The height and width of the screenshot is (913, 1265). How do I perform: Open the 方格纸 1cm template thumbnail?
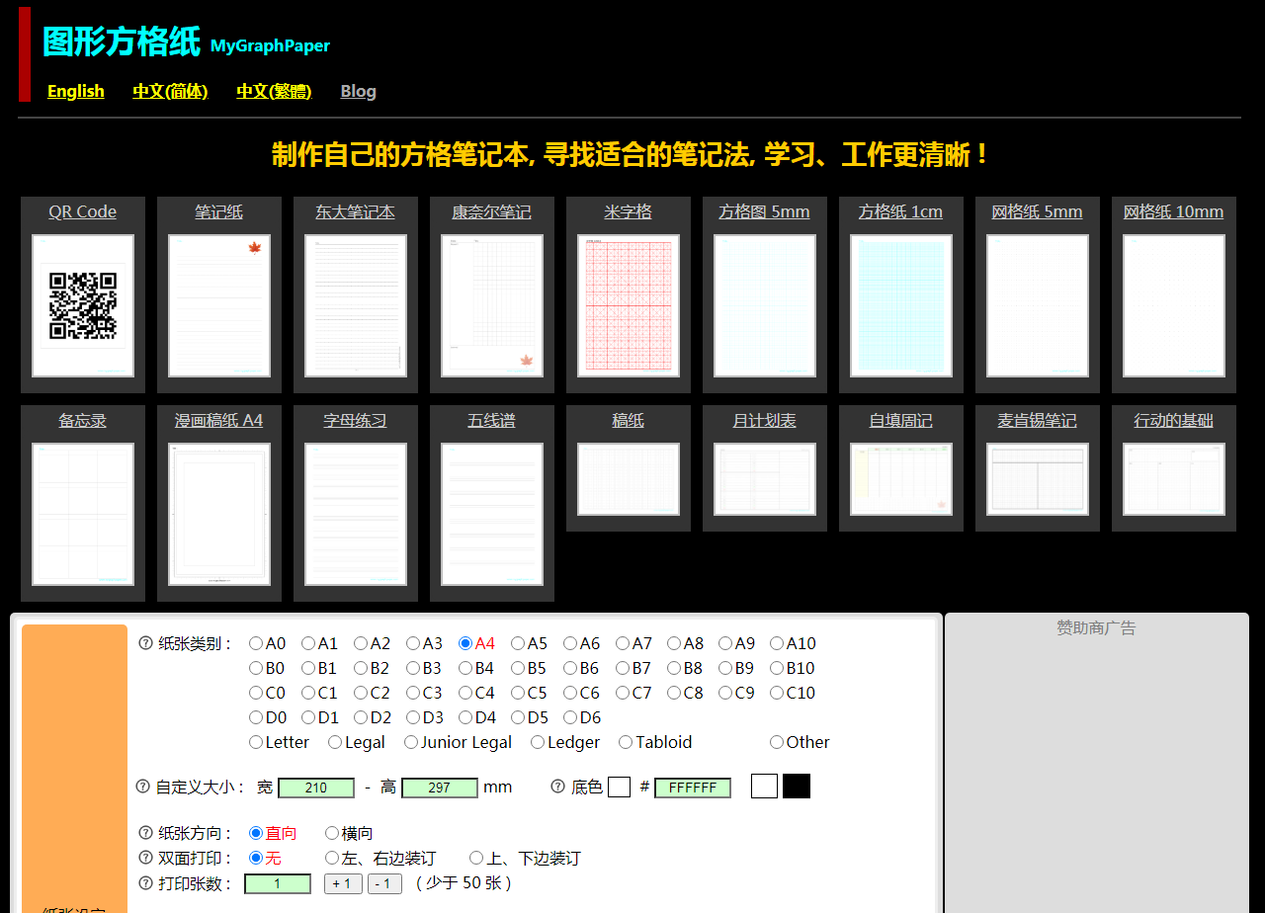coord(901,305)
